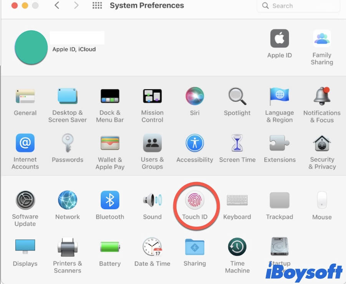Show all preferences grid button
Screen dimensions: 346x284
97,6
